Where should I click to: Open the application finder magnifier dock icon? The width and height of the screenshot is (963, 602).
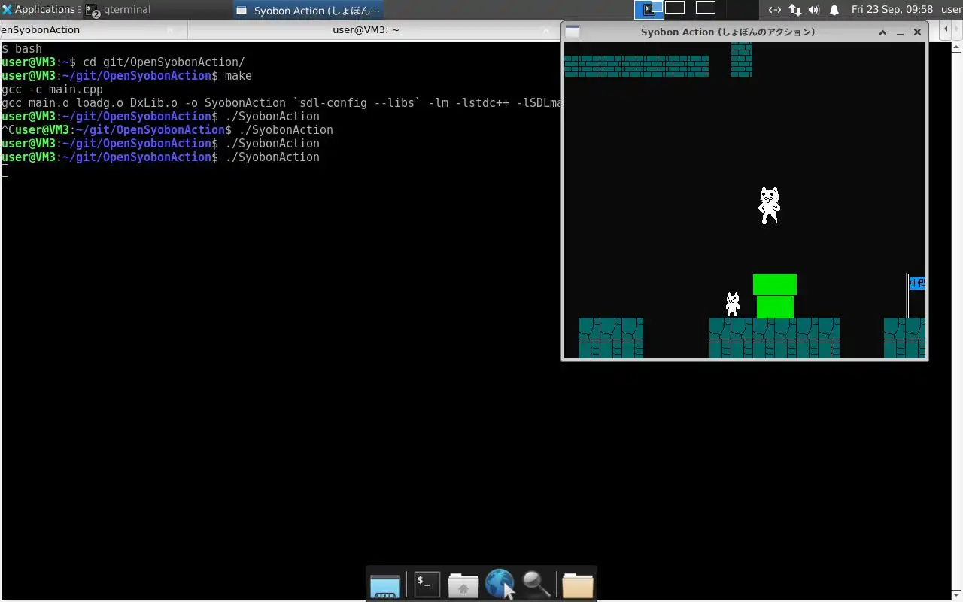click(x=537, y=585)
